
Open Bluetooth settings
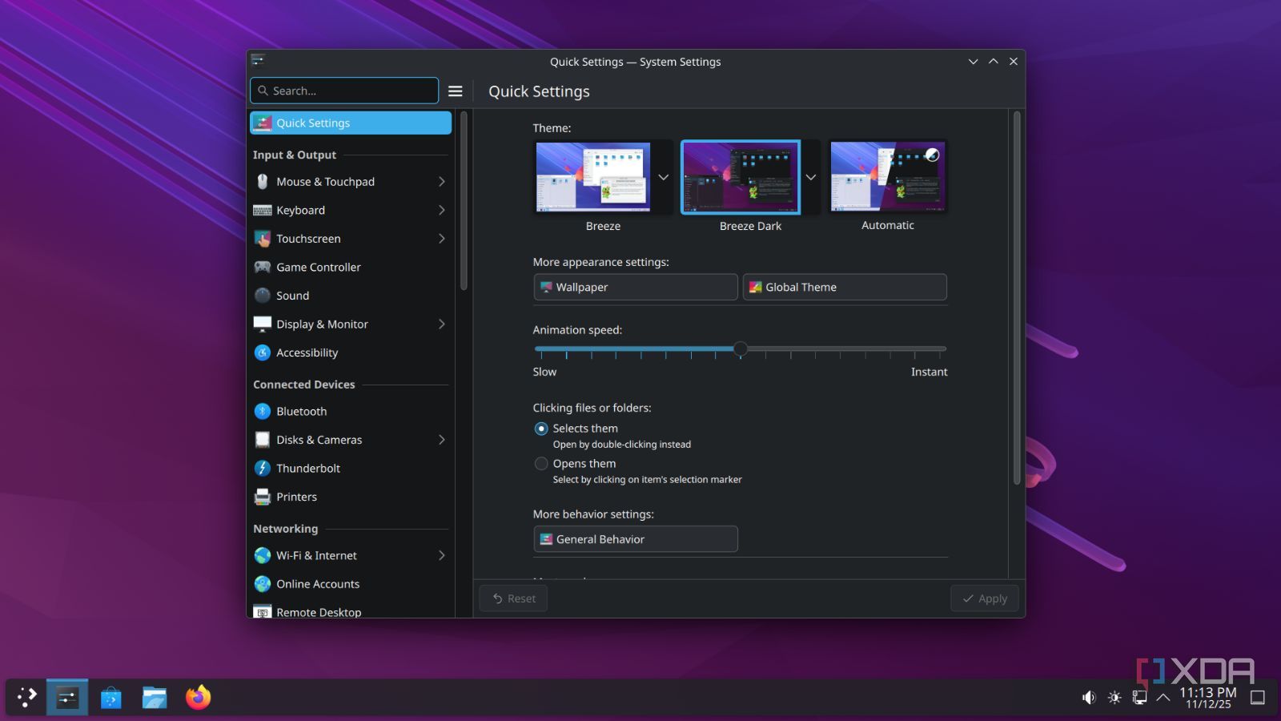(351, 411)
